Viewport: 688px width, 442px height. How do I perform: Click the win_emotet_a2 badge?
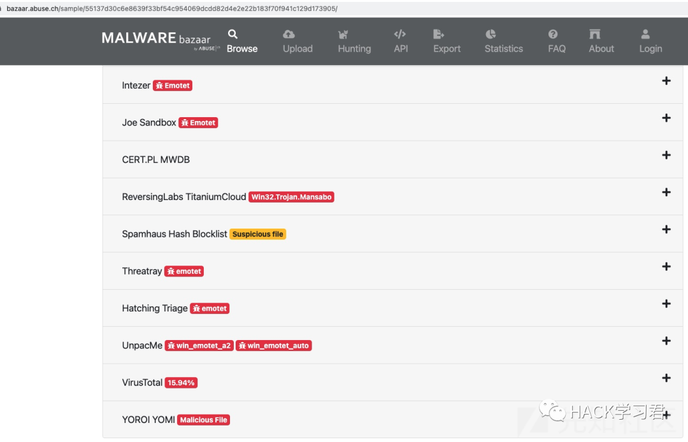199,346
